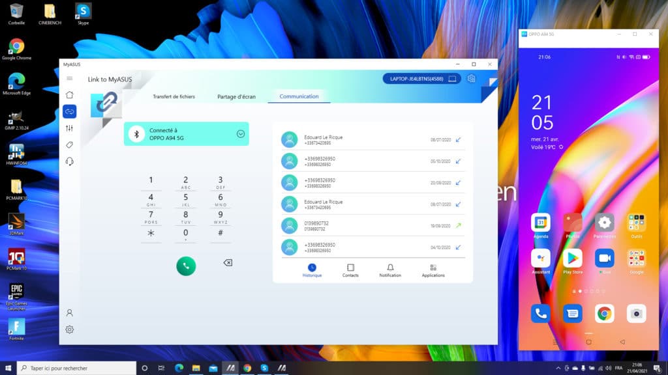Open Camera in OPPO phone dock

[637, 314]
